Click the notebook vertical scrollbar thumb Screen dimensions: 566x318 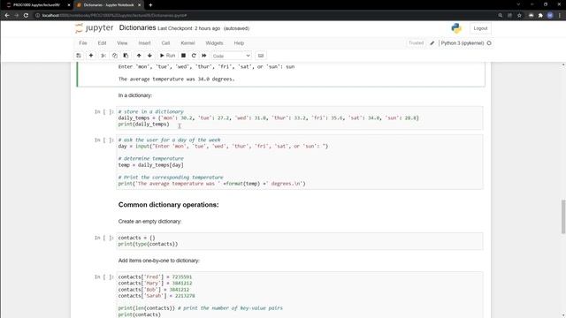(x=563, y=216)
